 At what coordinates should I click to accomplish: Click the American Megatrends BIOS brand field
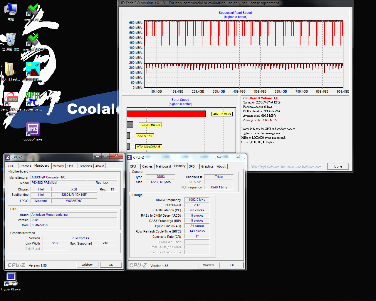click(74, 215)
